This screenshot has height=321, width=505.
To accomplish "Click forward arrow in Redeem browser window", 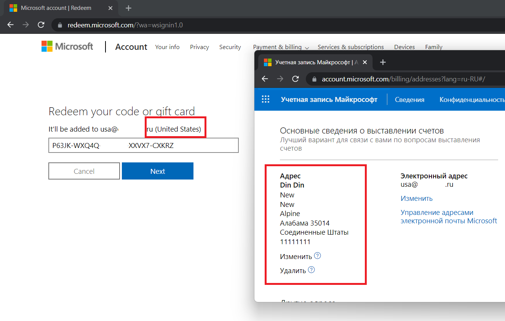I will 26,25.
